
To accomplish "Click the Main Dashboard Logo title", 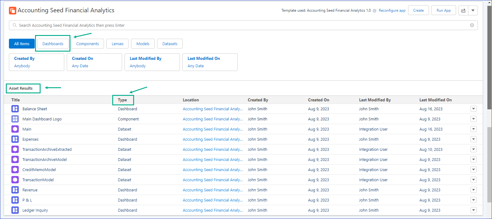I will tap(42, 119).
